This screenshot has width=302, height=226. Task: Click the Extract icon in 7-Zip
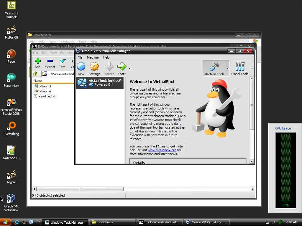(x=50, y=63)
